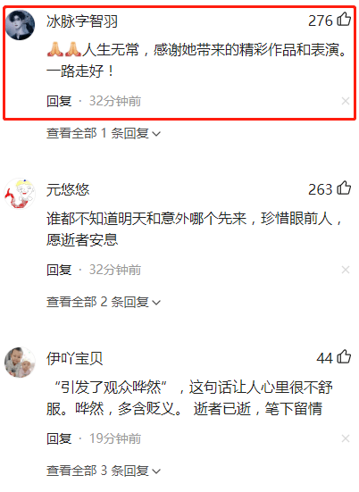The width and height of the screenshot is (359, 492).
Task: Dismiss 伊吖宝贝's comment with the X
Action: pos(346,438)
